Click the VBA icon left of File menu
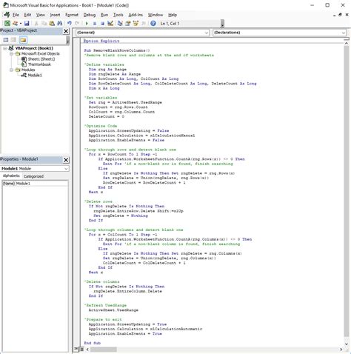Viewport: 351px width, 354px height. pos(7,15)
